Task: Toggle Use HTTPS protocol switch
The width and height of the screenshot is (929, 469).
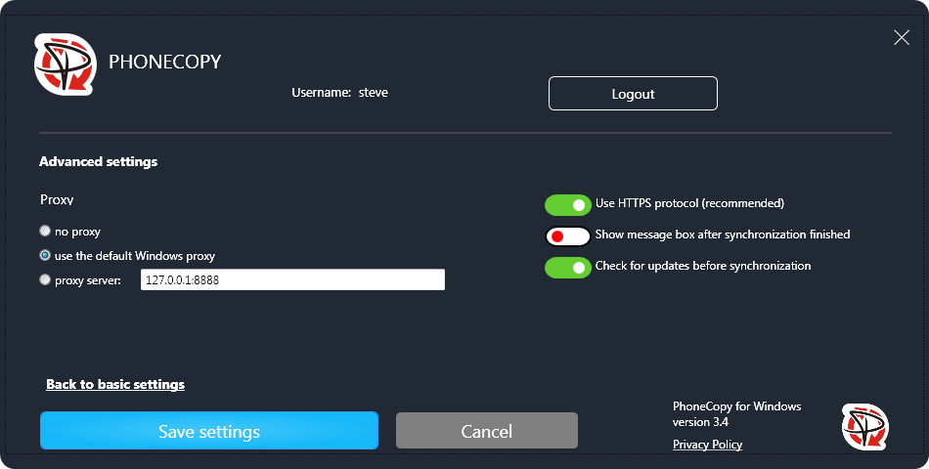Action: tap(567, 205)
